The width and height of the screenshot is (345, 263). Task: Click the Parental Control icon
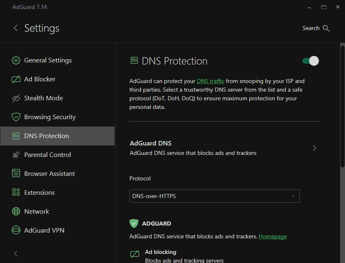coord(16,155)
